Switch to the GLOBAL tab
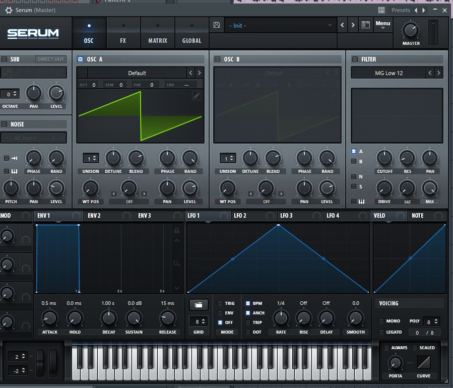Screen dimensions: 453x388 [192, 33]
